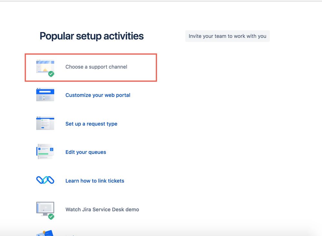This screenshot has width=322, height=236.
Task: Click the support channel storefront illustration icon
Action: [45, 66]
